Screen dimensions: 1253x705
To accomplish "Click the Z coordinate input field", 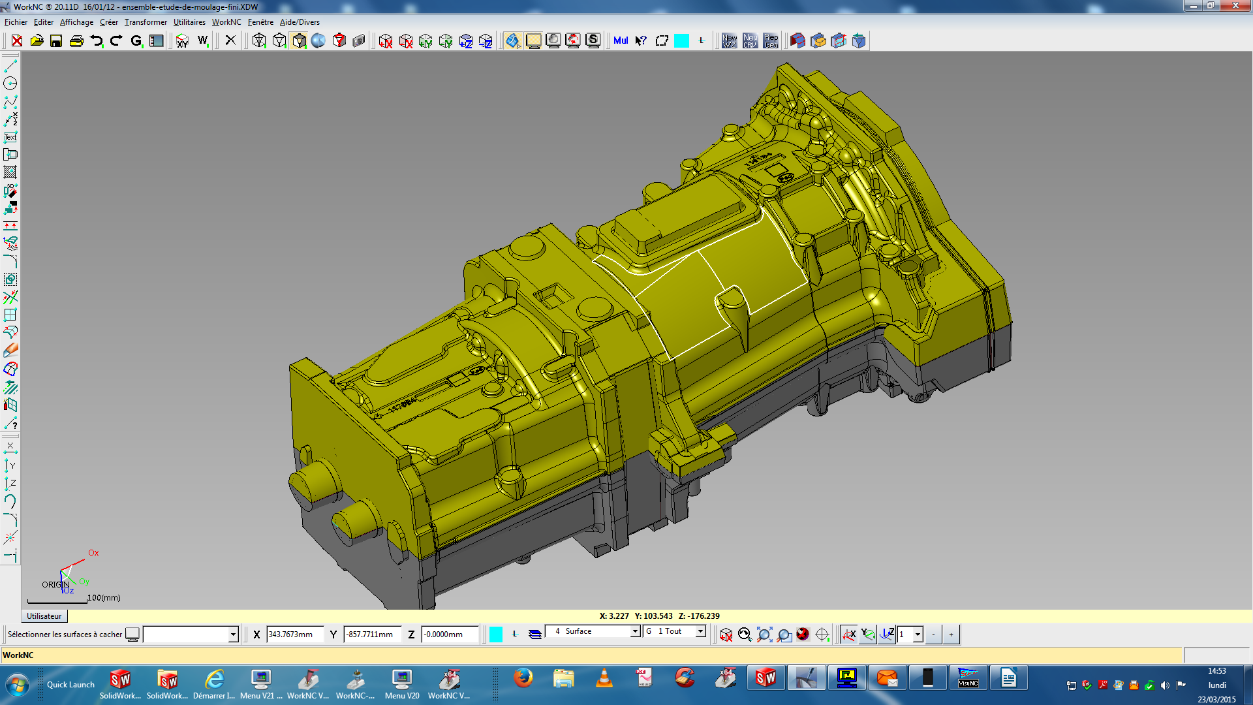I will (x=450, y=634).
